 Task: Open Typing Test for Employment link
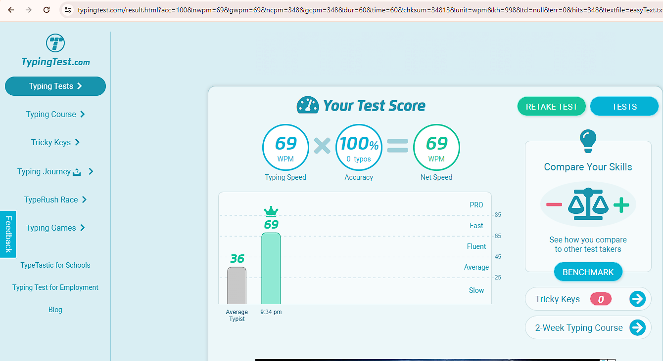point(55,287)
